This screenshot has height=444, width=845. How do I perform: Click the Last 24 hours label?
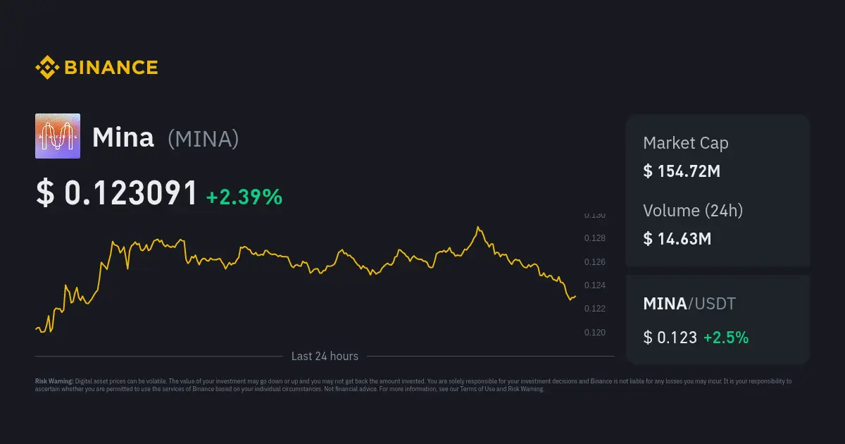325,357
